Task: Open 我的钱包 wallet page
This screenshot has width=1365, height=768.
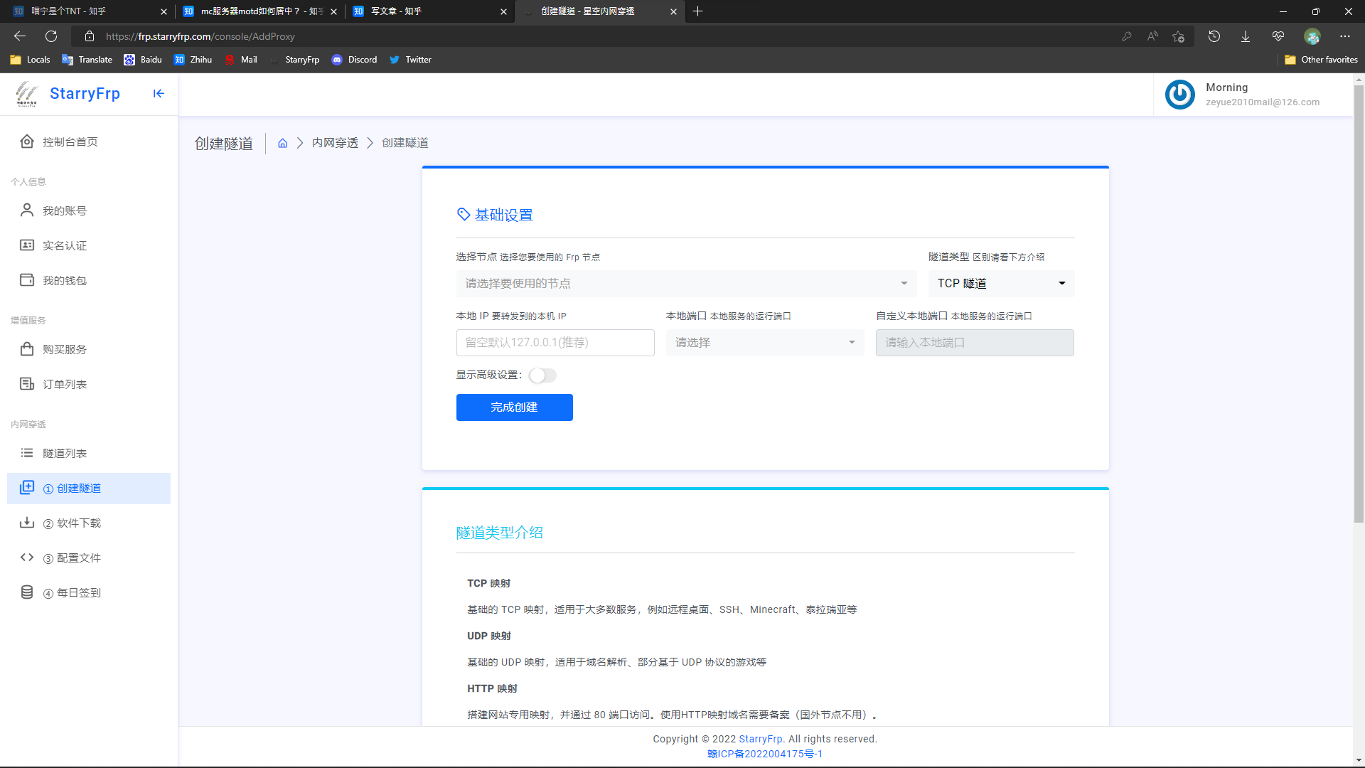Action: click(x=64, y=280)
